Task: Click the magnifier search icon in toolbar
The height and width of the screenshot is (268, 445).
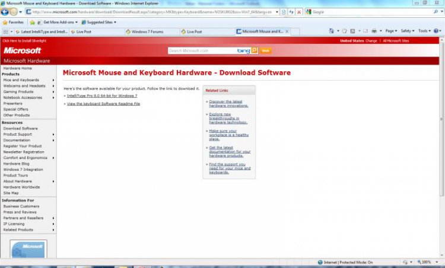Action: (x=436, y=12)
